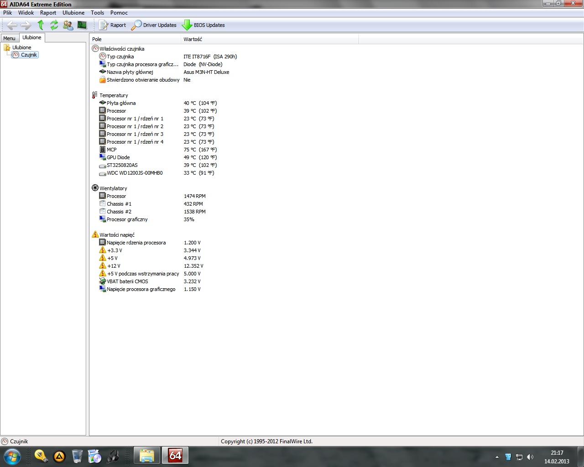Go up one level with the green arrow

pyautogui.click(x=41, y=25)
